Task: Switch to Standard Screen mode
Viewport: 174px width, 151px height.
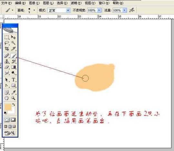Action: (x=6, y=126)
